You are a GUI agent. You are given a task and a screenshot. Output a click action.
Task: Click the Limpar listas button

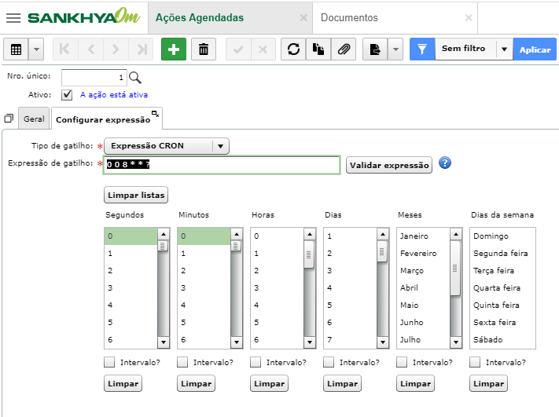tap(136, 195)
